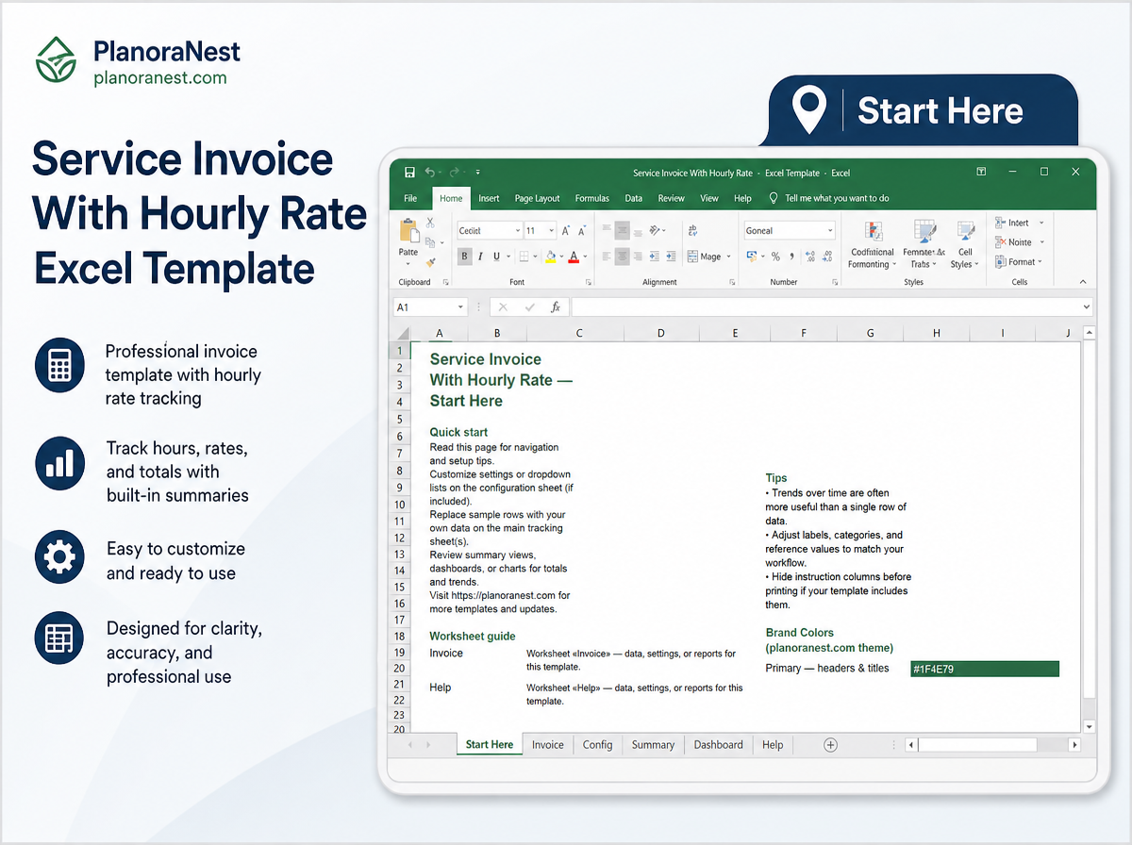The width and height of the screenshot is (1132, 845).
Task: Click the Copy icon in Clipboard group
Action: (x=430, y=242)
